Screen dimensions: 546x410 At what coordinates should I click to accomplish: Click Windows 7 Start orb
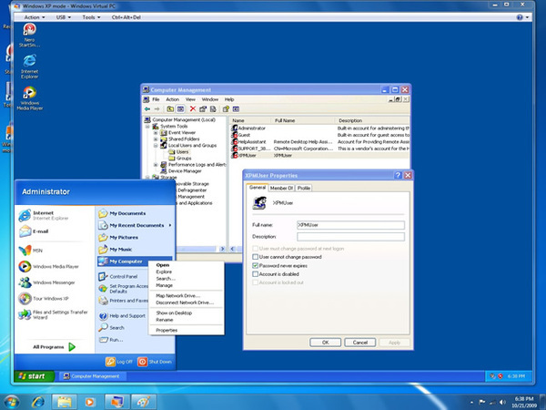click(12, 402)
